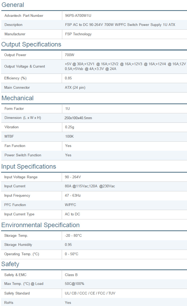Click the Environmental Specification heading
Screen dimensions: 187x306
[40, 225]
